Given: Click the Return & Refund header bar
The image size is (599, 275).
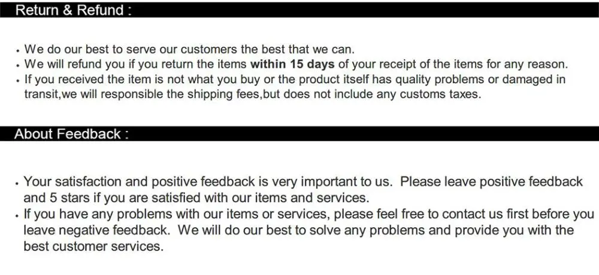Looking at the screenshot, I should pyautogui.click(x=299, y=10).
